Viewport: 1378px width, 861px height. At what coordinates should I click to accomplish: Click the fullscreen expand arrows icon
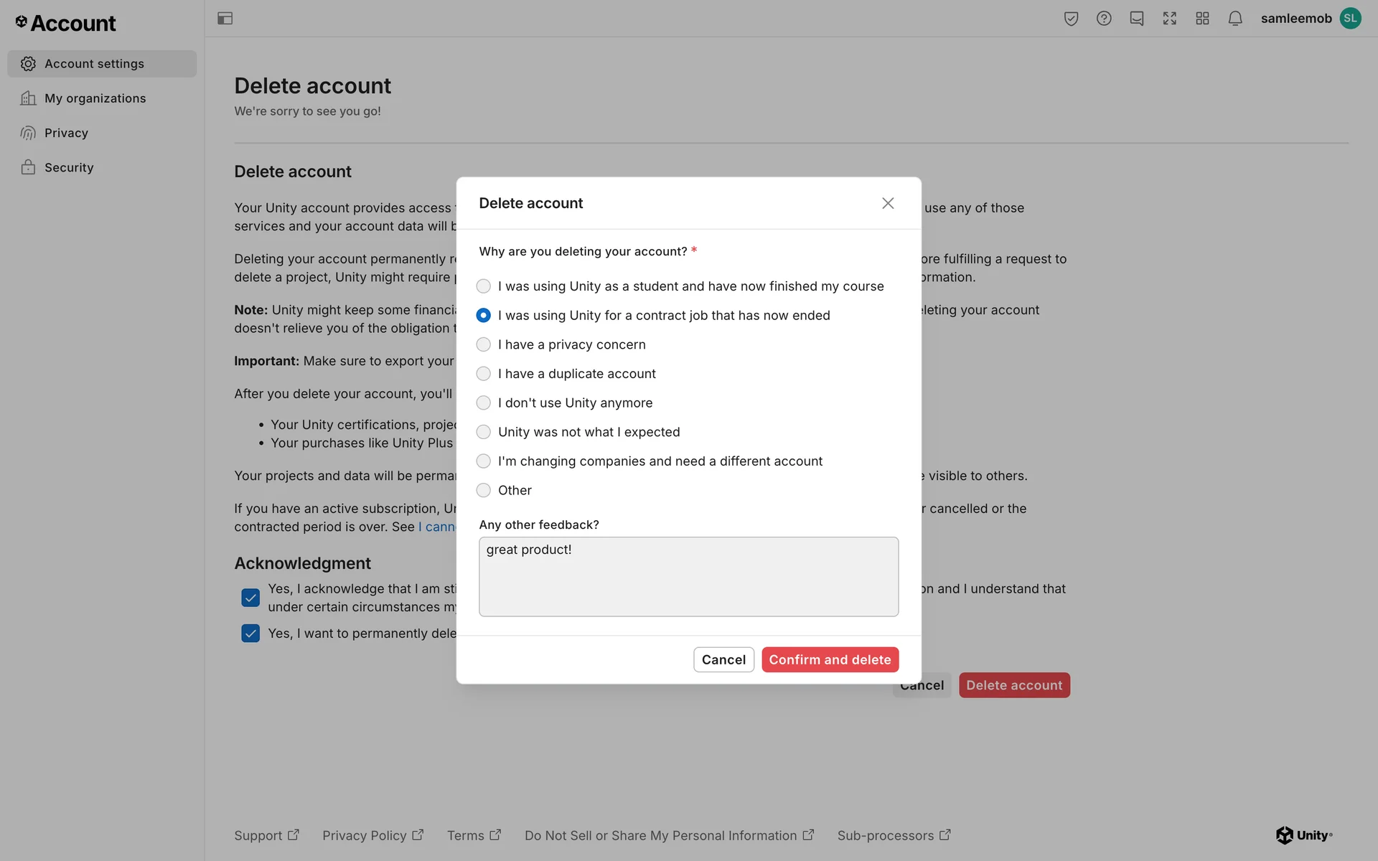point(1170,19)
